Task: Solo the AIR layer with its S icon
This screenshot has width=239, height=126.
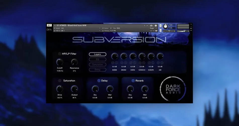Action: point(162,63)
